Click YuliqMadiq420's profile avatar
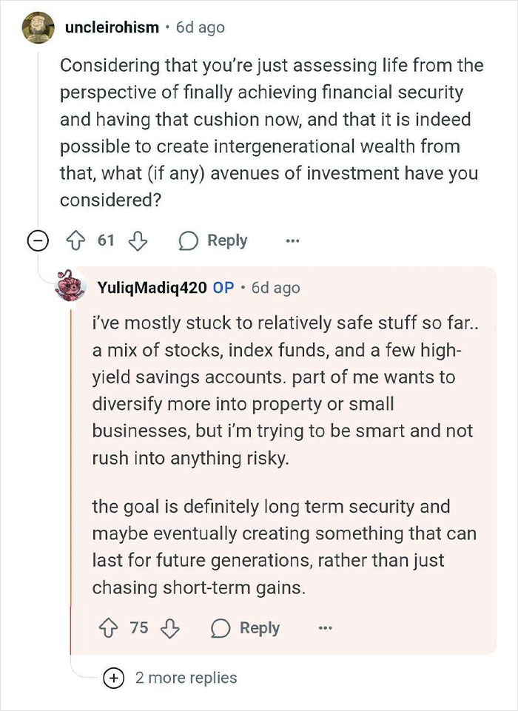 [x=73, y=286]
